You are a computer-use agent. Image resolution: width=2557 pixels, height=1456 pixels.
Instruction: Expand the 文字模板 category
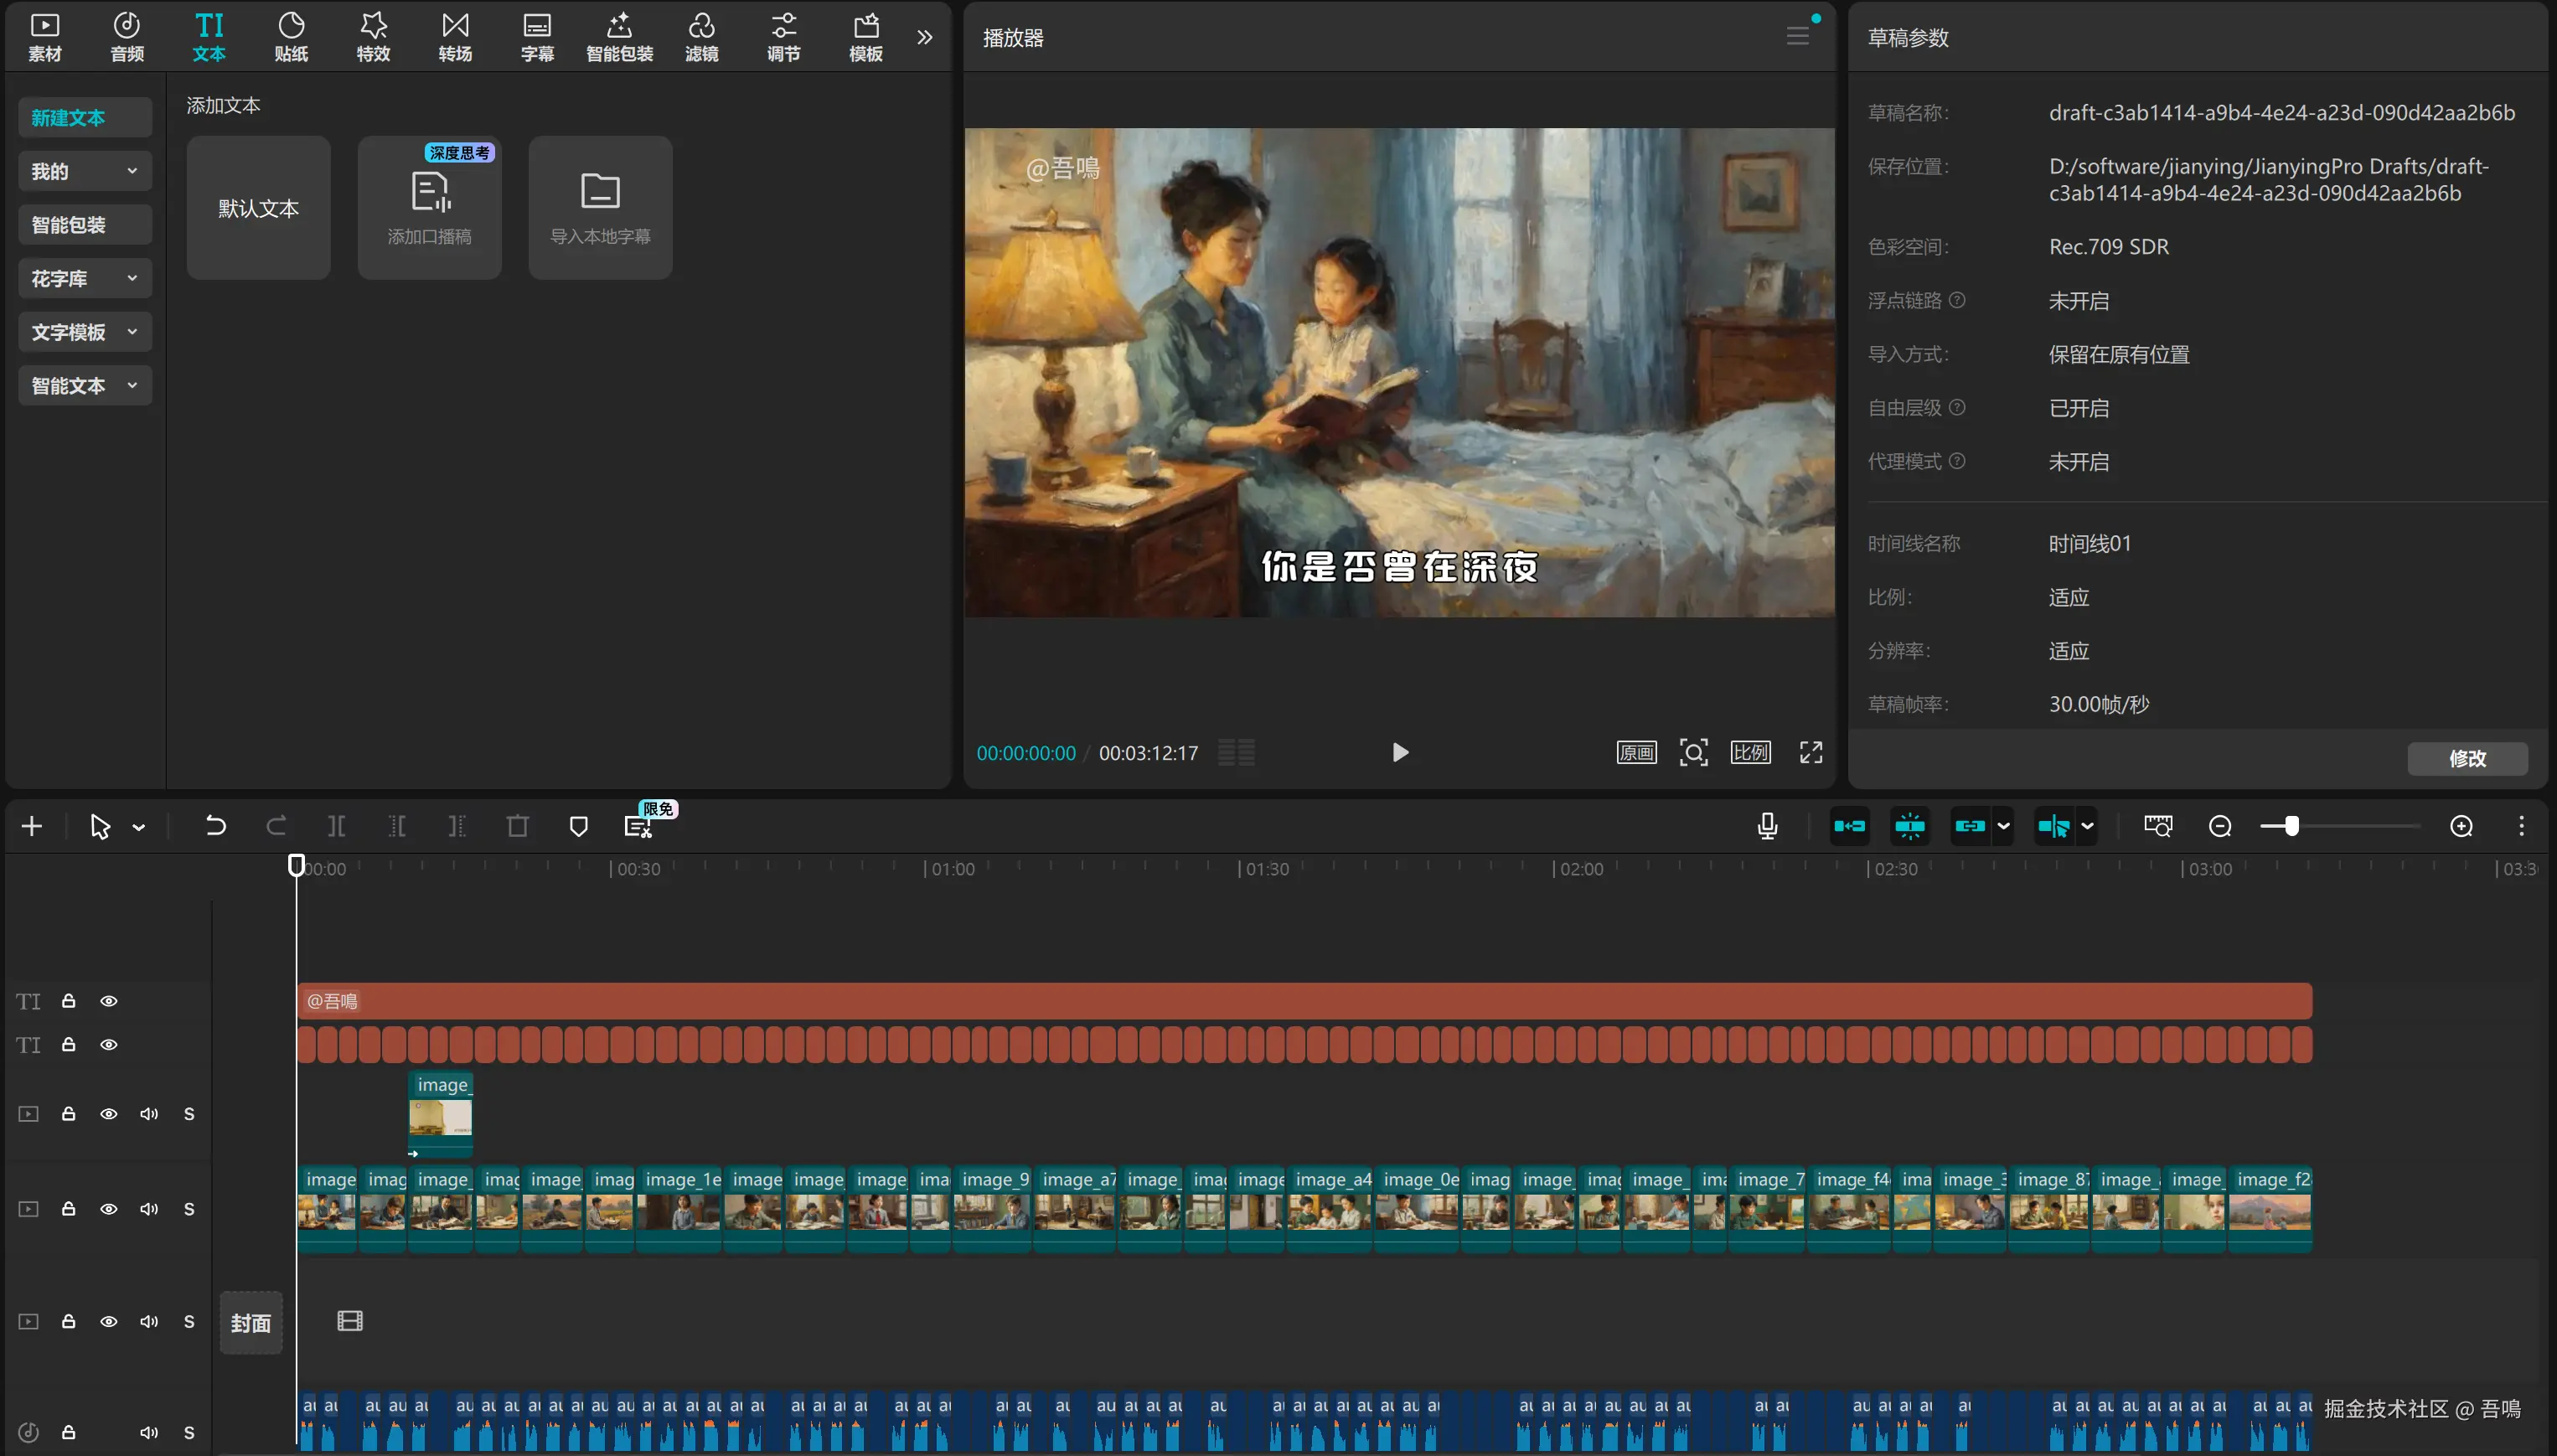pos(85,332)
